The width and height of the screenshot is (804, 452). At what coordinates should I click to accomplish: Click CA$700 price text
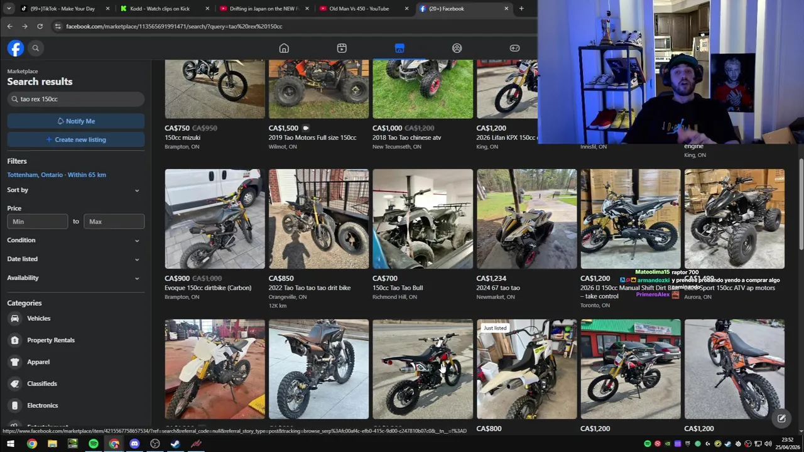point(385,278)
